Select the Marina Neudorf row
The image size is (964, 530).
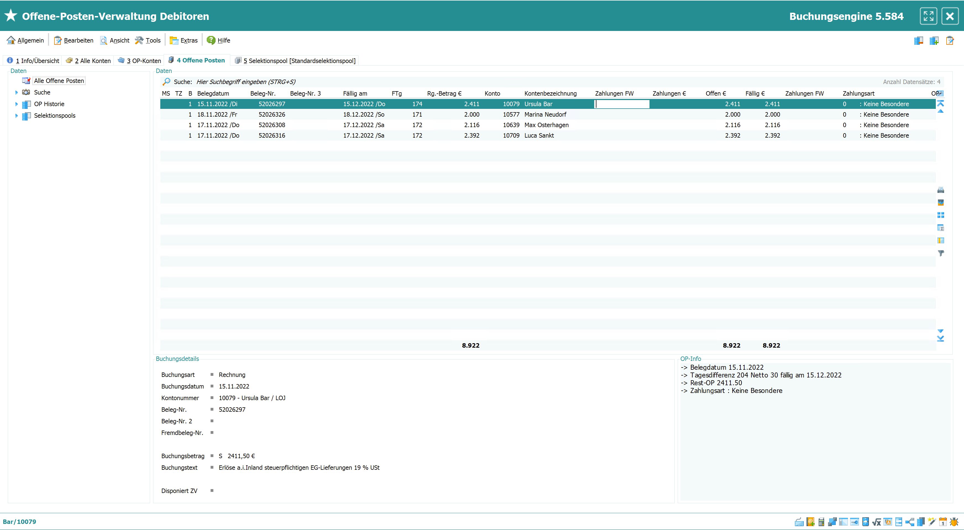point(545,114)
